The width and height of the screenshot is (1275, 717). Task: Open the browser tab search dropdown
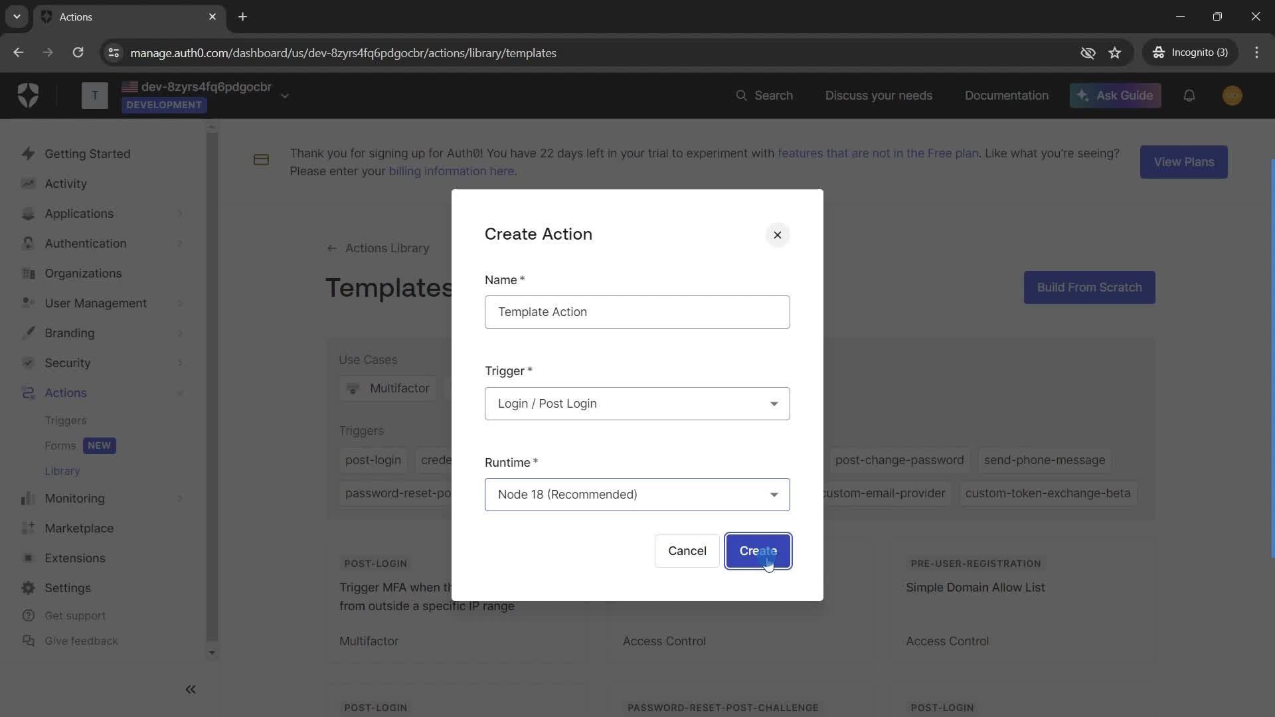pyautogui.click(x=17, y=17)
